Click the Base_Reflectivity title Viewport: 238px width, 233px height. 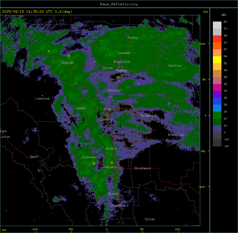(x=119, y=4)
